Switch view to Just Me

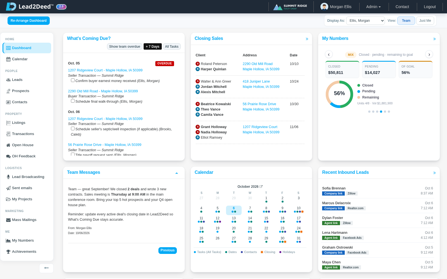click(x=425, y=21)
